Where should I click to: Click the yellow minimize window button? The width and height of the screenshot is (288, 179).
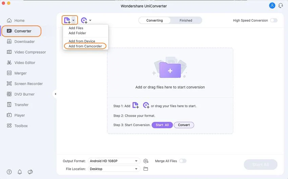8,3
